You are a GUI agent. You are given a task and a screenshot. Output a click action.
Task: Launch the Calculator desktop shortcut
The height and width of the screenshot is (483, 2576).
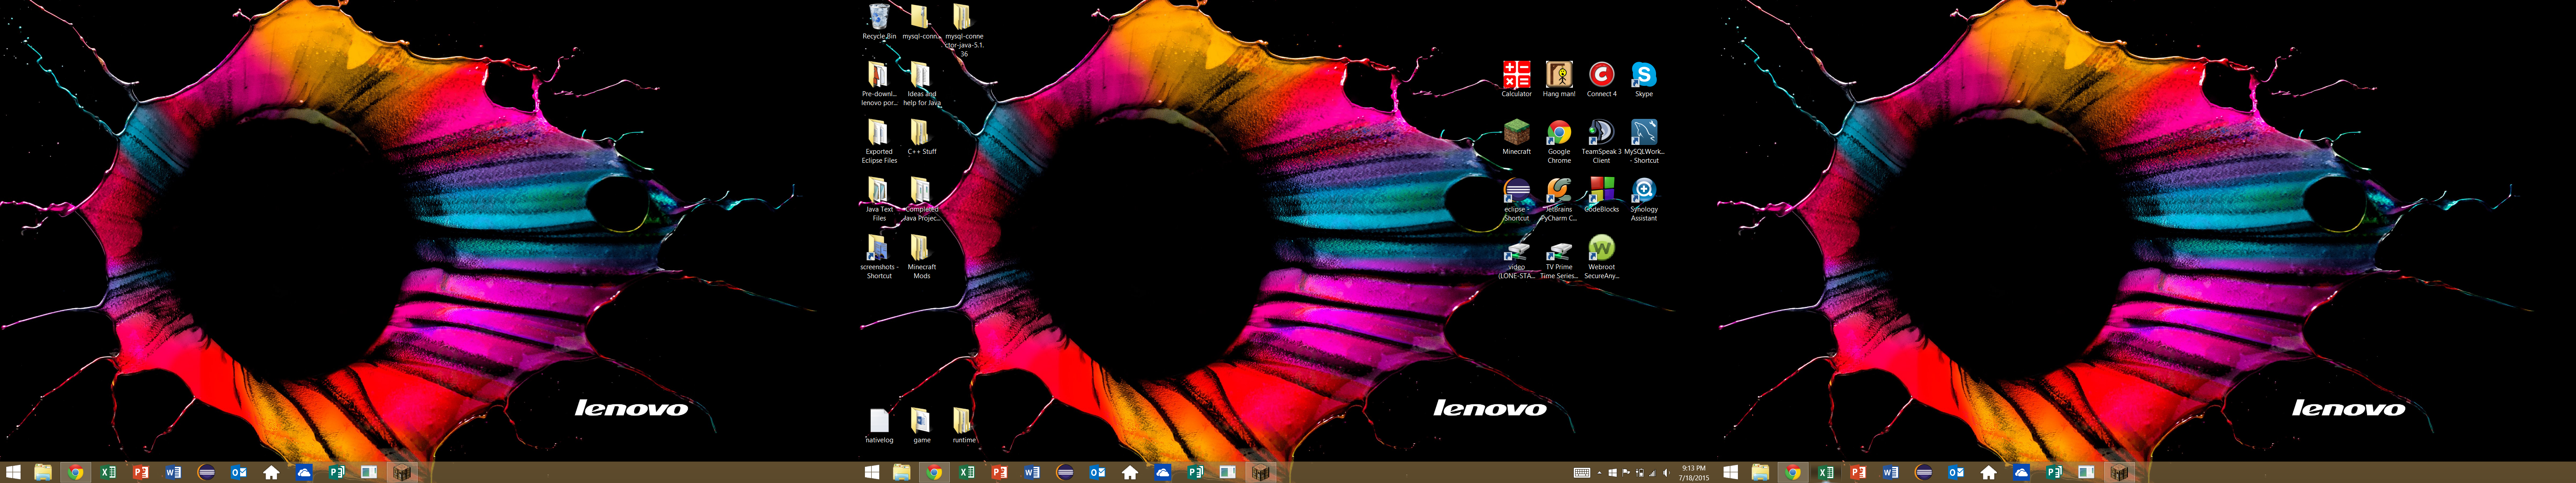click(x=1516, y=79)
